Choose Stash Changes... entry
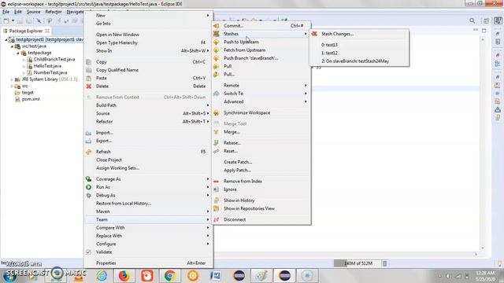 359,34
